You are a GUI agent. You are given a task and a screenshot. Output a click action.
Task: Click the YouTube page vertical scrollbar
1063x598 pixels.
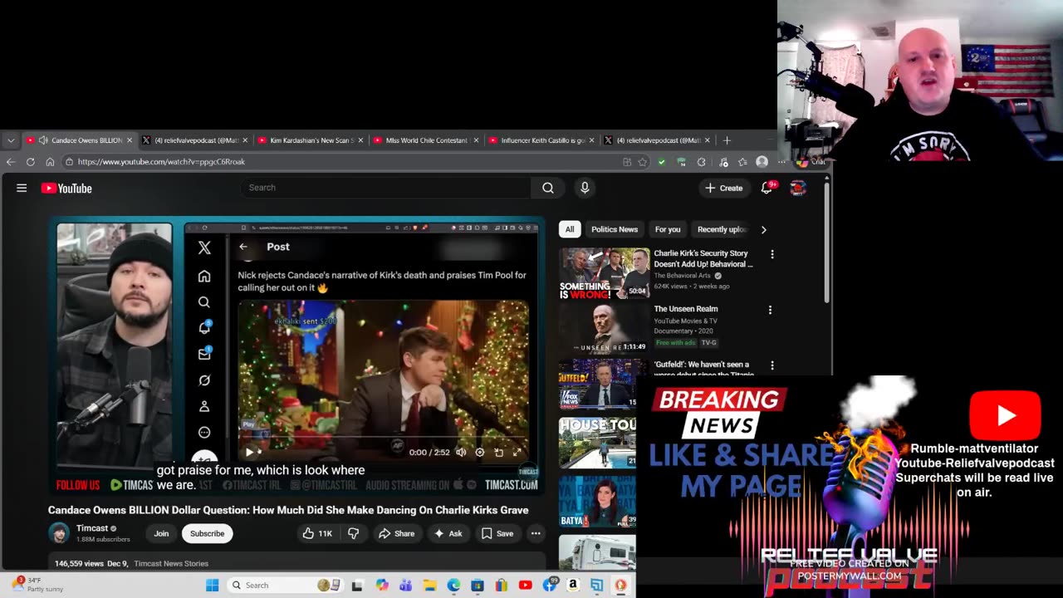pos(826,243)
